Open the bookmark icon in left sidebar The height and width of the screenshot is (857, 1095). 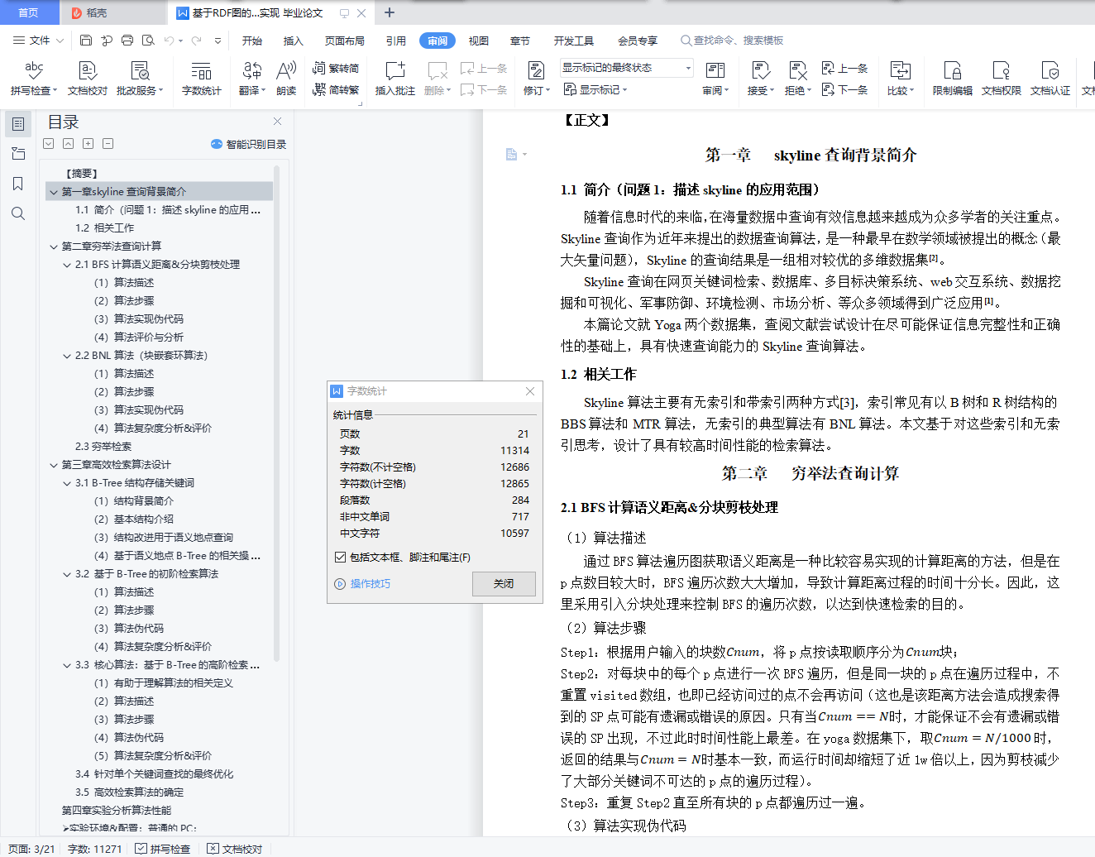click(x=18, y=184)
